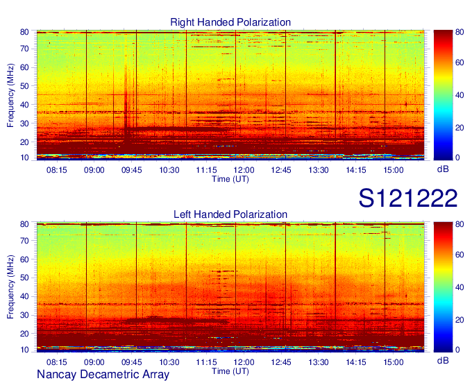472x383 pixels.
Task: Click "Time (UT)" label under left-handed plot
Action: point(230,371)
